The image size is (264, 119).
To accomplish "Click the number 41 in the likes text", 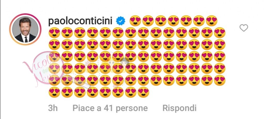I will (108, 108).
